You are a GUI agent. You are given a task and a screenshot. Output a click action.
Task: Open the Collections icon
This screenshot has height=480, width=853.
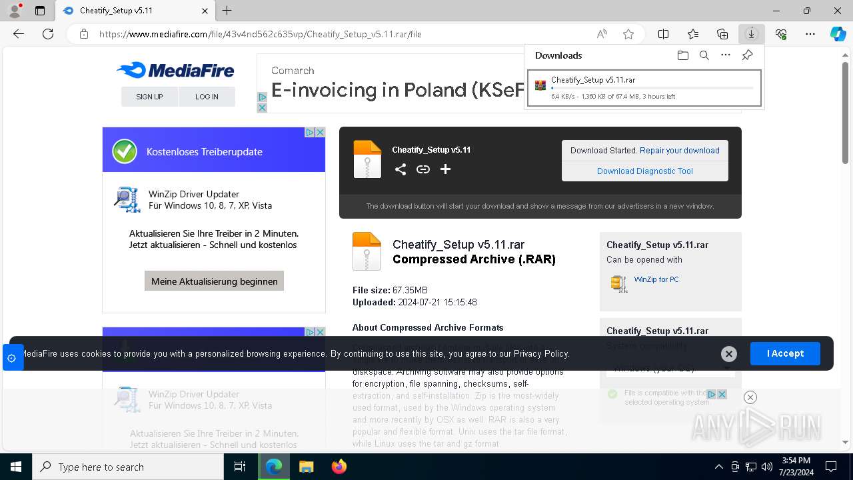722,34
